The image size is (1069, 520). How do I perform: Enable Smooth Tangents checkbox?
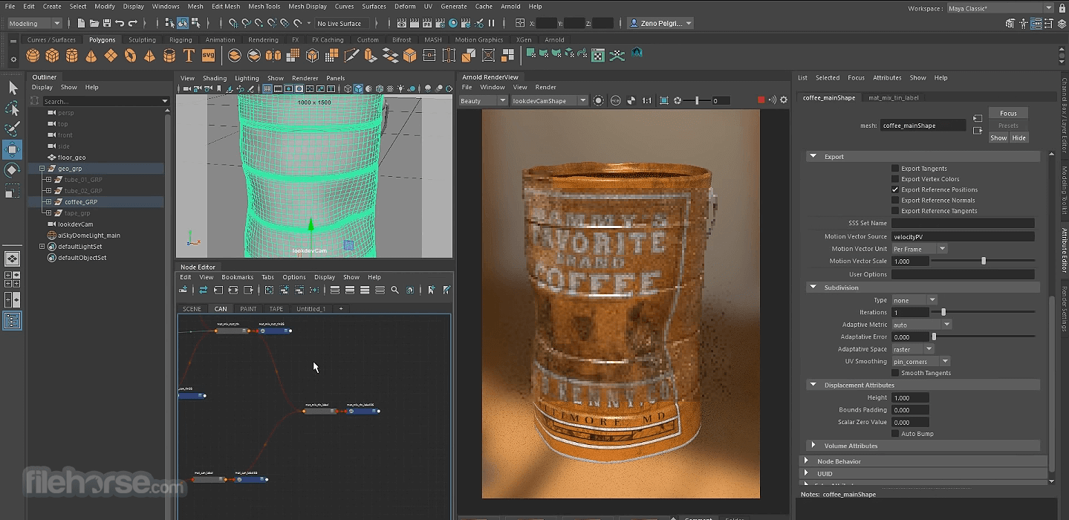click(895, 373)
